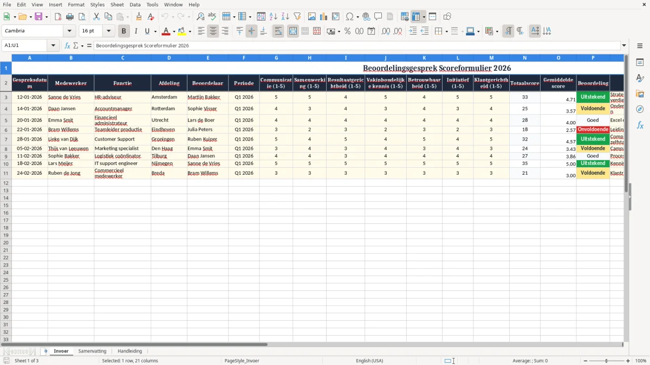Toggle Align Left
Viewport: 650px width, 365px height.
(201, 31)
